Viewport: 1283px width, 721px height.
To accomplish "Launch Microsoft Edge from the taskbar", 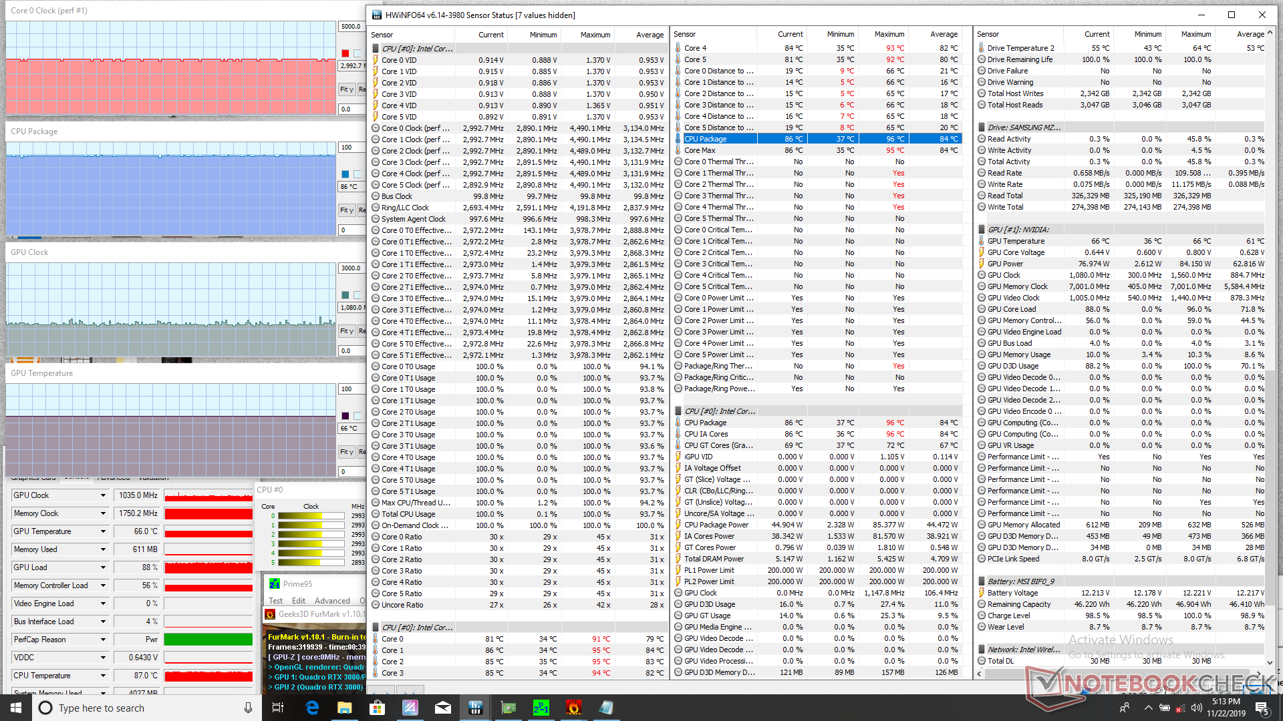I will 312,708.
